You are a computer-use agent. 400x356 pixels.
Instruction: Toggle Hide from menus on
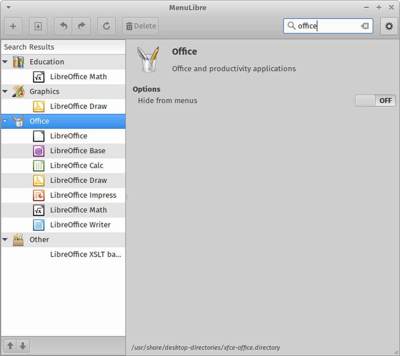coord(375,101)
